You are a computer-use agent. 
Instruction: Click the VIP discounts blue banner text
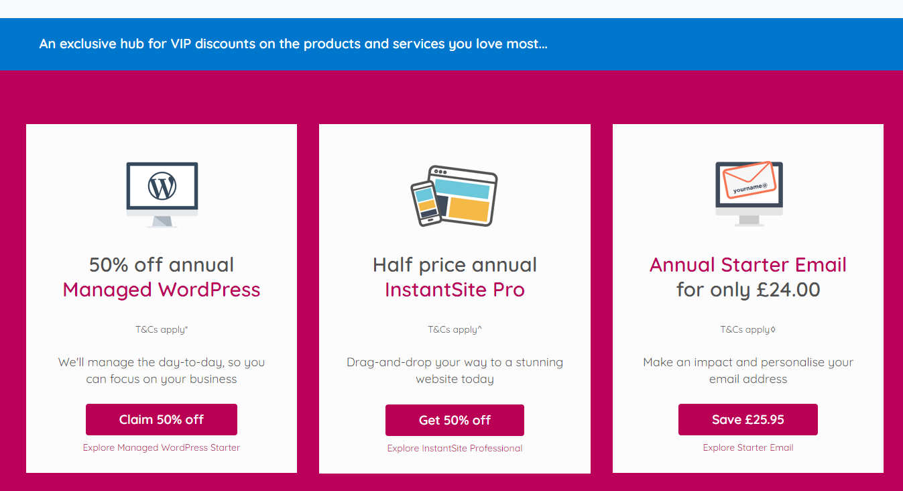tap(294, 44)
